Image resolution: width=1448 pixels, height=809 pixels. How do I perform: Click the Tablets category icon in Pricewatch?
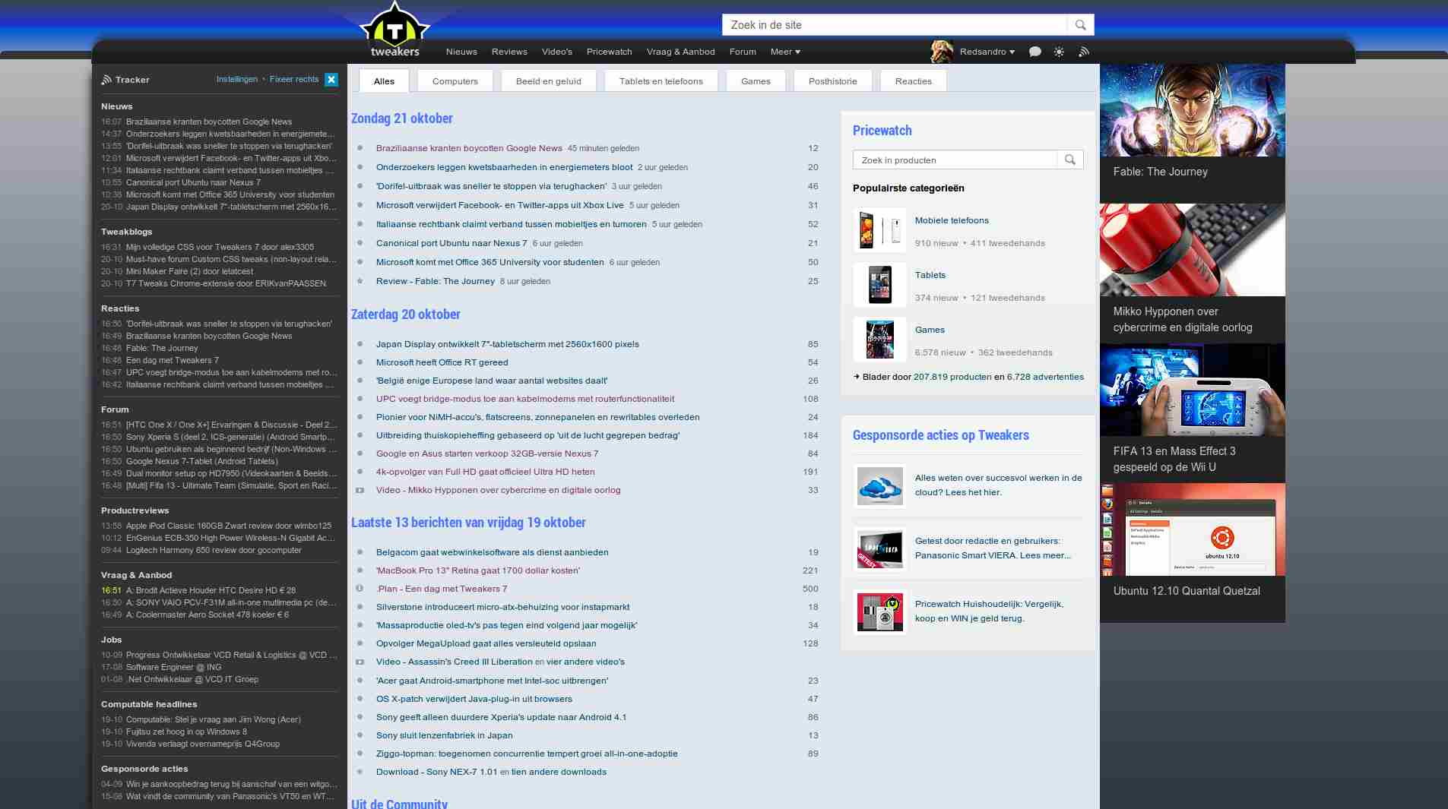click(x=879, y=284)
